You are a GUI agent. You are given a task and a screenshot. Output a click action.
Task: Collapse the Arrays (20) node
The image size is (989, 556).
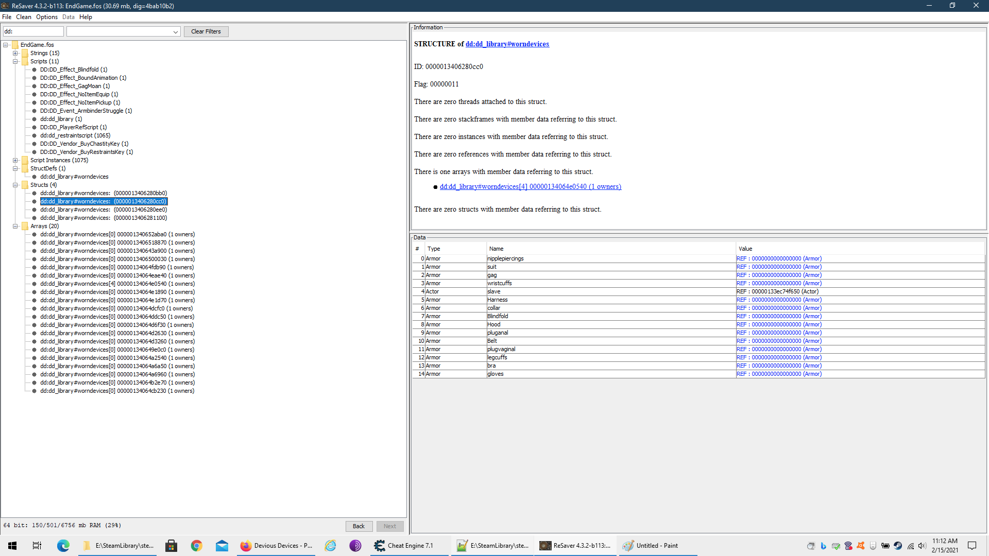(x=15, y=226)
